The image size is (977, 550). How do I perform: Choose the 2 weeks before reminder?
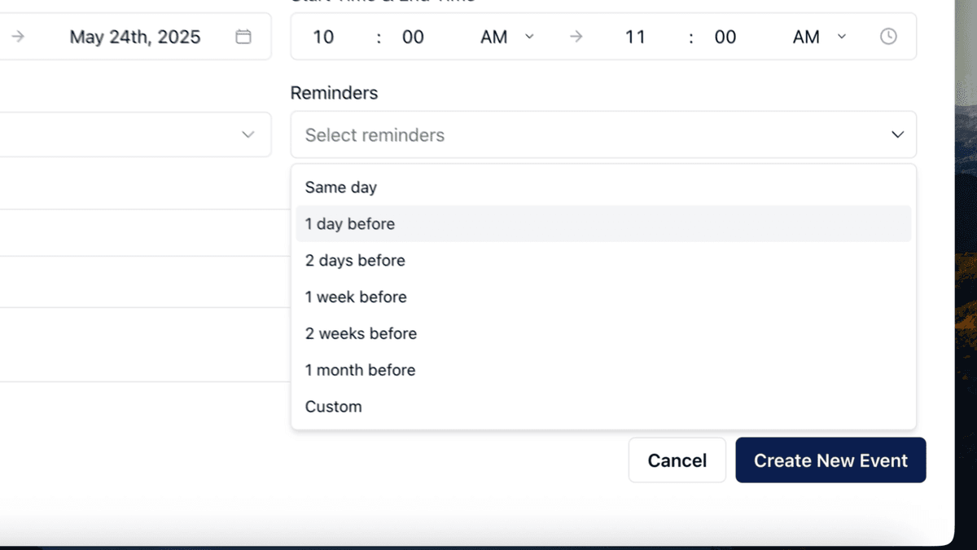(x=603, y=334)
